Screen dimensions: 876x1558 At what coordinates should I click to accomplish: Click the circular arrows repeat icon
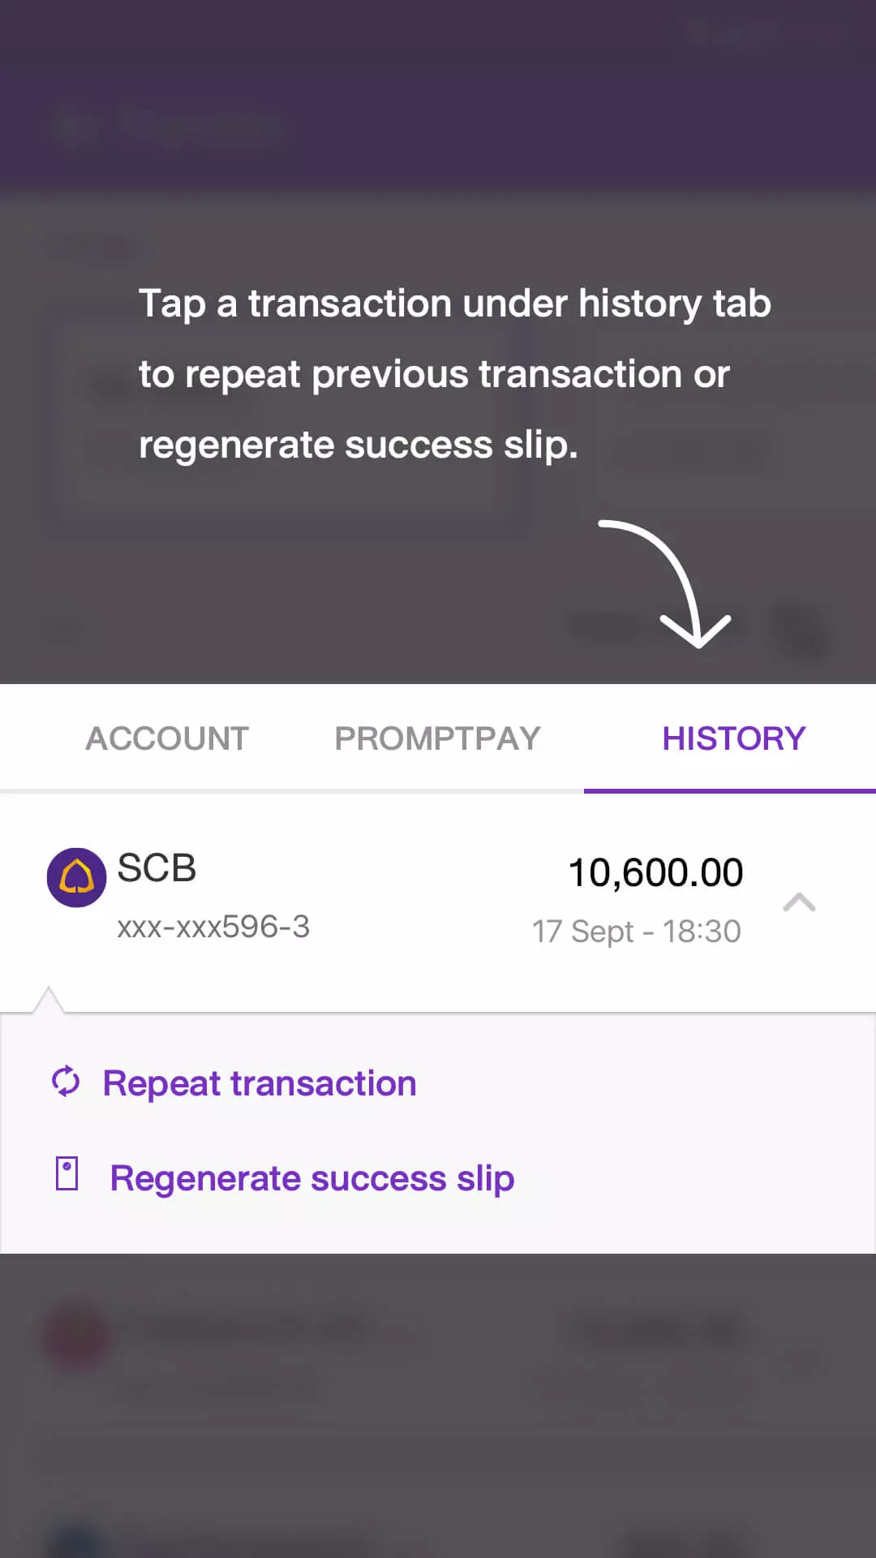[x=66, y=1082]
